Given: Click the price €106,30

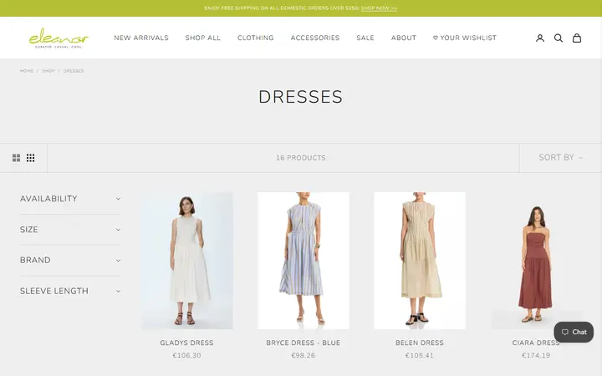Looking at the screenshot, I should [x=187, y=356].
